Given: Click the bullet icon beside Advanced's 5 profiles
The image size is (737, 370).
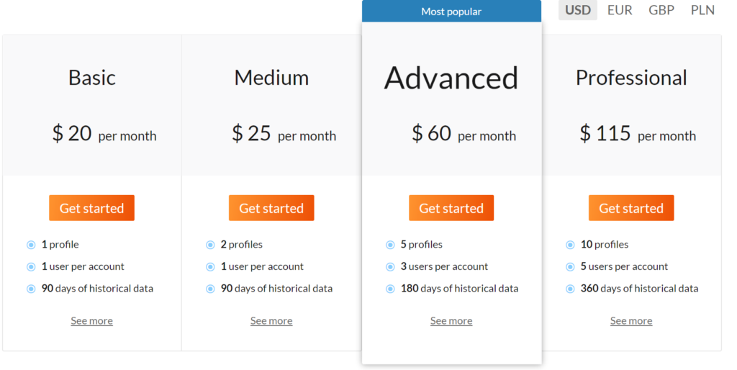Looking at the screenshot, I should coord(390,245).
